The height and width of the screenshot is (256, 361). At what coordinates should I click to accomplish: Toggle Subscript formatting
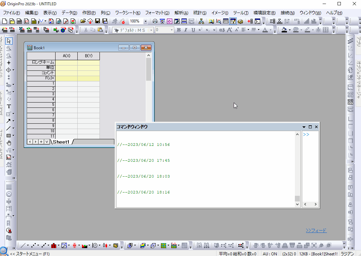(208, 30)
